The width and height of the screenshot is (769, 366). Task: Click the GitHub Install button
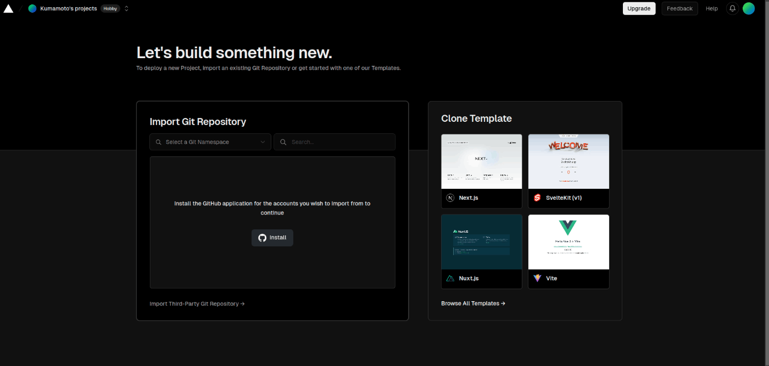pos(272,238)
